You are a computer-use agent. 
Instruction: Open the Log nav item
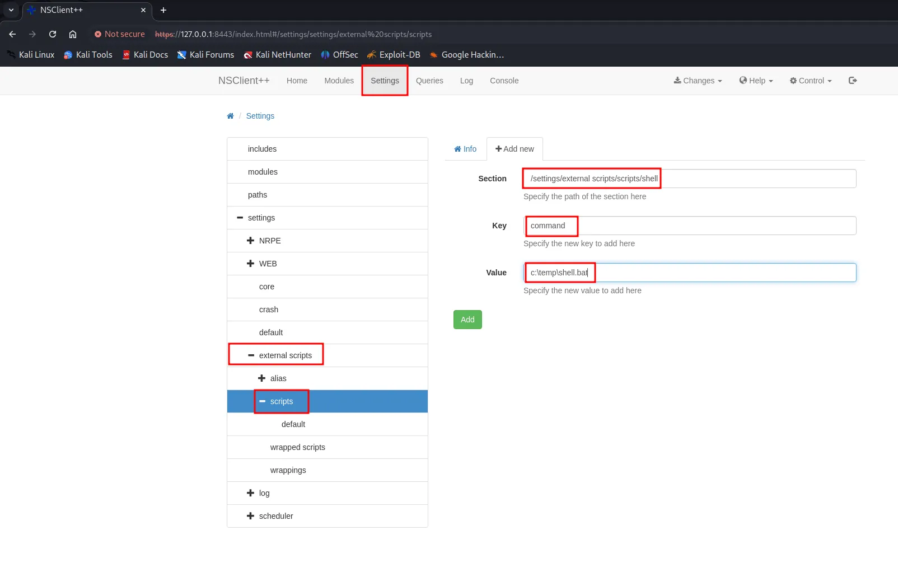tap(466, 81)
